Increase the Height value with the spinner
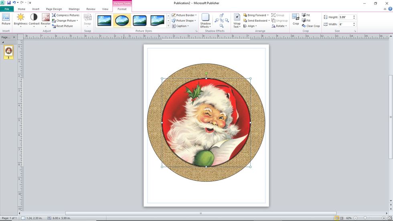 click(354, 16)
